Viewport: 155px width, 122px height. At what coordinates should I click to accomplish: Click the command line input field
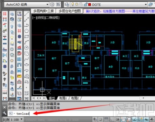(x=81, y=114)
